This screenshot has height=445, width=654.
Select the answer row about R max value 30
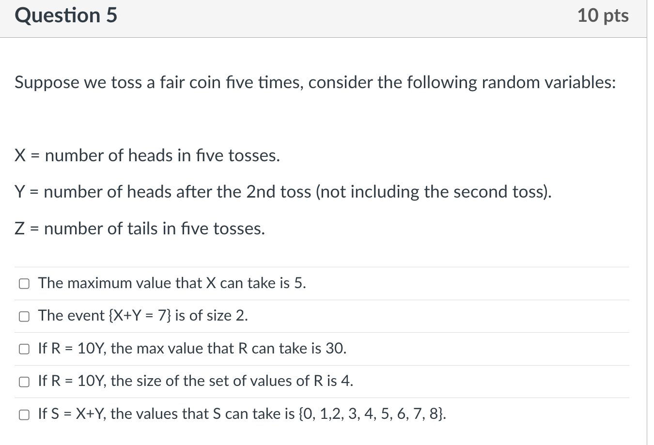[192, 349]
